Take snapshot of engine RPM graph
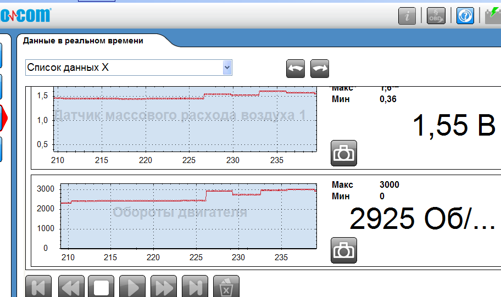The width and height of the screenshot is (501, 297). coord(344,250)
